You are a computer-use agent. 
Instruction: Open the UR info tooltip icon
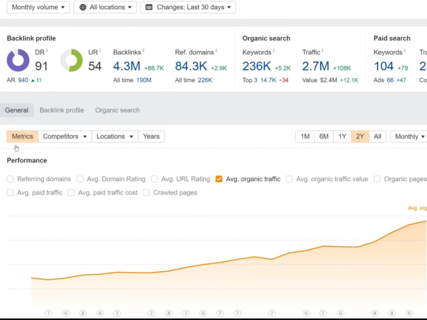100,50
